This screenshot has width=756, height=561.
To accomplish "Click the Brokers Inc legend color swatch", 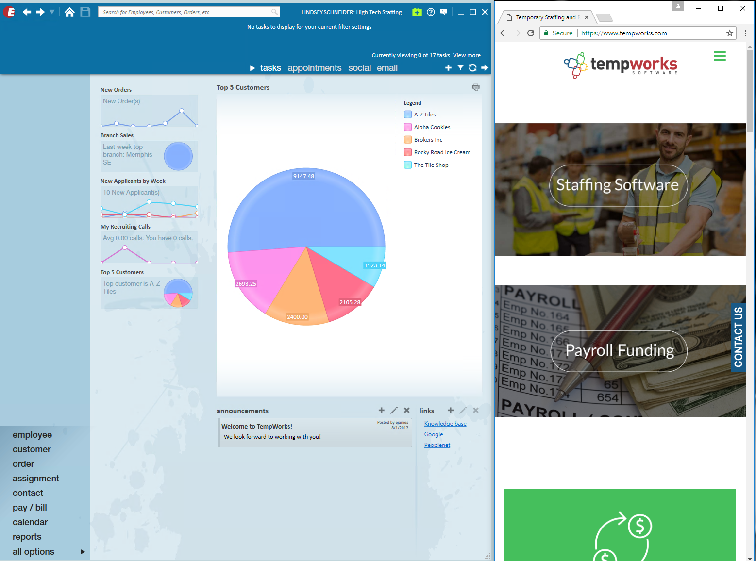I will [x=408, y=140].
